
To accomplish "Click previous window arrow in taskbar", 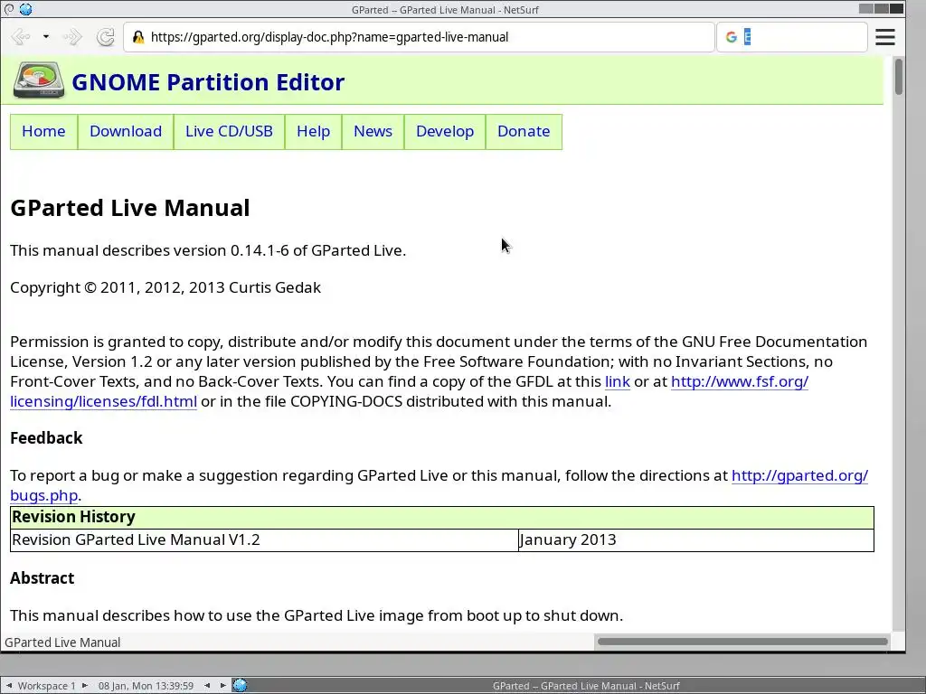I will (x=207, y=685).
